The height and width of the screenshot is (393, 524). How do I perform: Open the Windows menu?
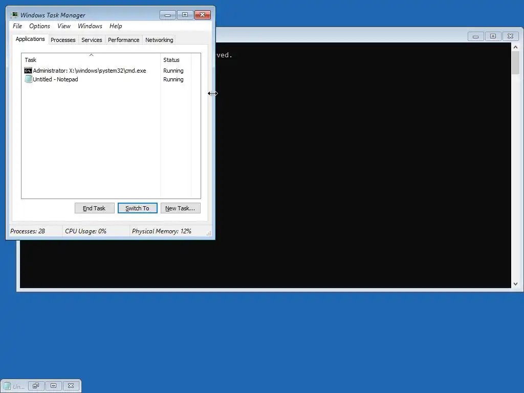click(x=90, y=26)
